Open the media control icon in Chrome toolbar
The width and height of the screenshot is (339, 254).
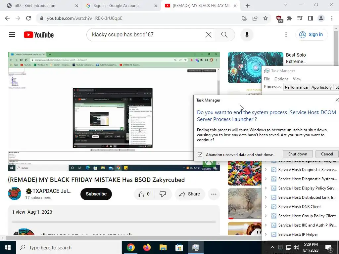click(300, 18)
